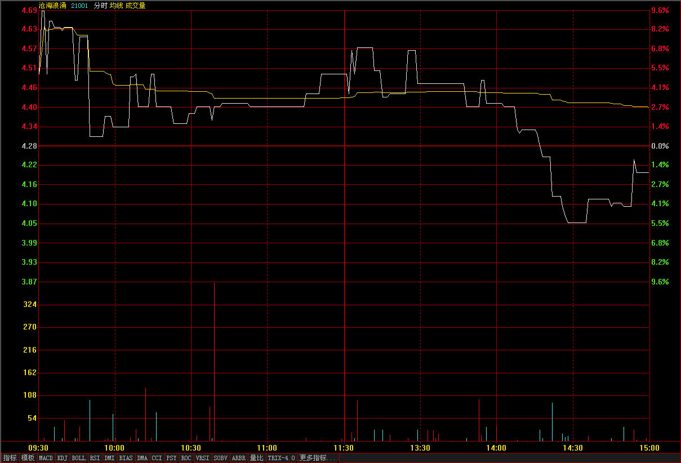Viewport: 681px width, 463px height.
Task: Open the CCI indicator tab
Action: (x=157, y=458)
